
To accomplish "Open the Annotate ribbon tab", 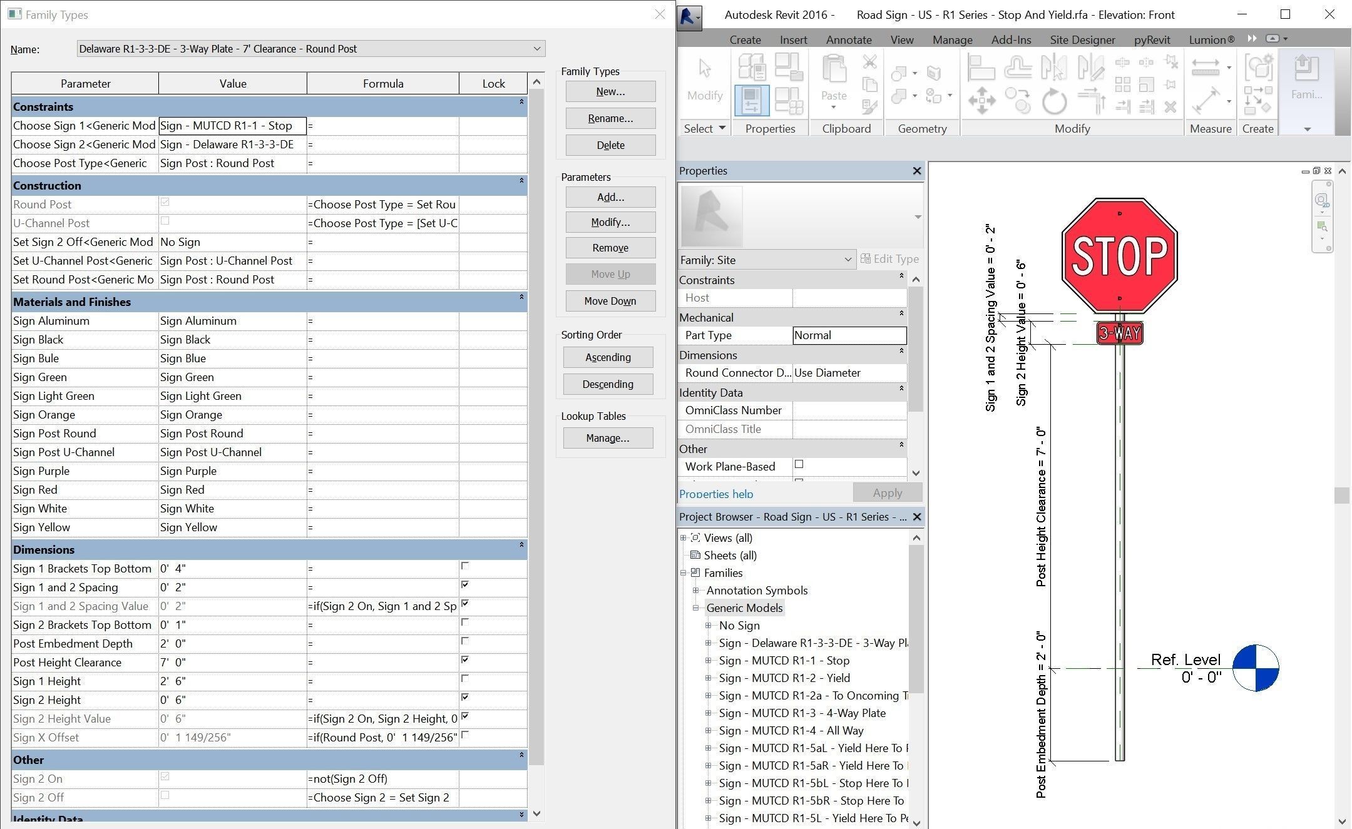I will click(848, 39).
